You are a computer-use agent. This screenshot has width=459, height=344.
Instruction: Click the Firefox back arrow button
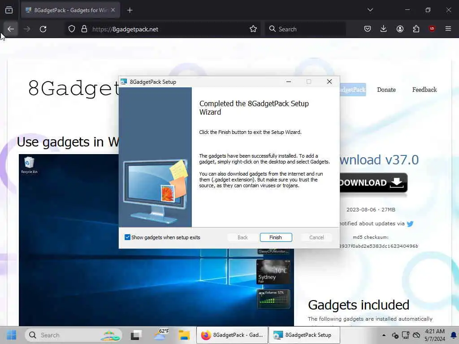[x=11, y=29]
